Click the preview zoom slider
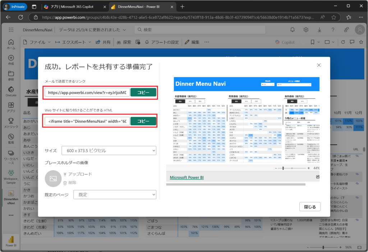Image resolution: width=368 pixels, height=252 pixels. point(291,168)
